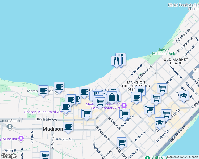
Task: Click the coffee marker left of State-Langdon cluster
Action: (x=84, y=91)
